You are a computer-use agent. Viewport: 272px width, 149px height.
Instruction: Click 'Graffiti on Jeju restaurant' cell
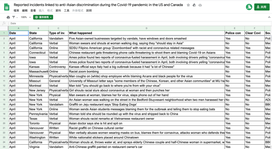click(147, 104)
